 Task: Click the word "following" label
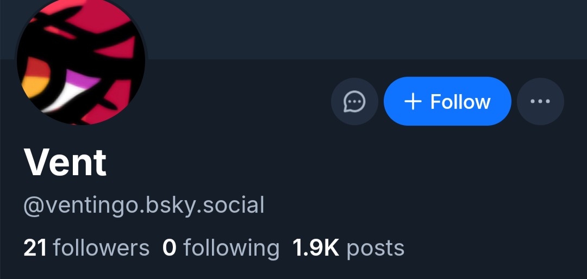231,248
